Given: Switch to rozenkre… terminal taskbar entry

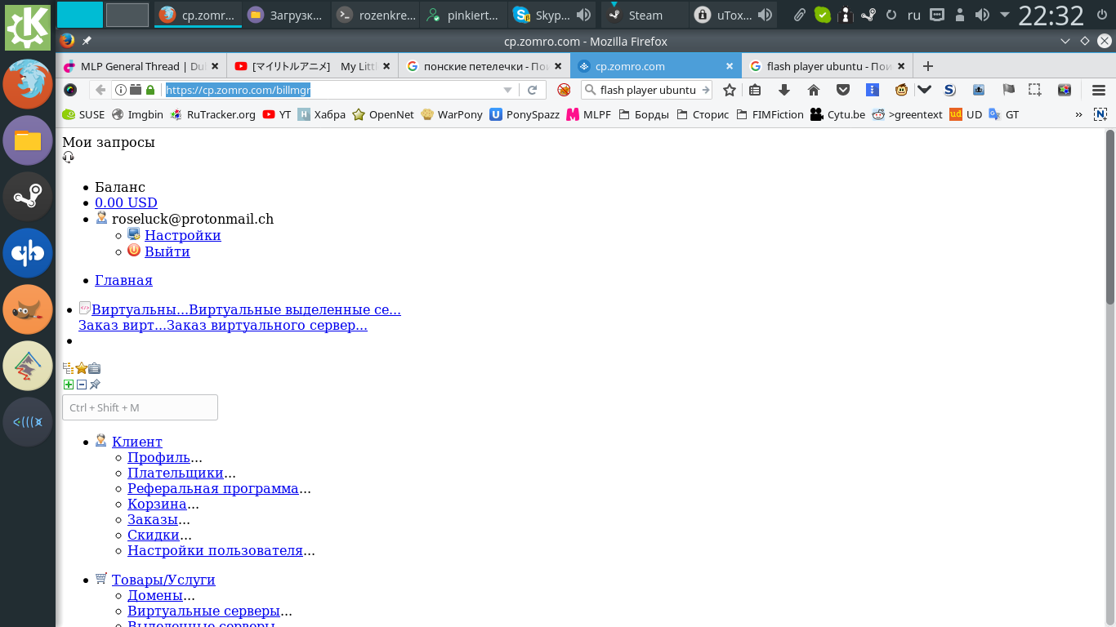Looking at the screenshot, I should coord(376,15).
